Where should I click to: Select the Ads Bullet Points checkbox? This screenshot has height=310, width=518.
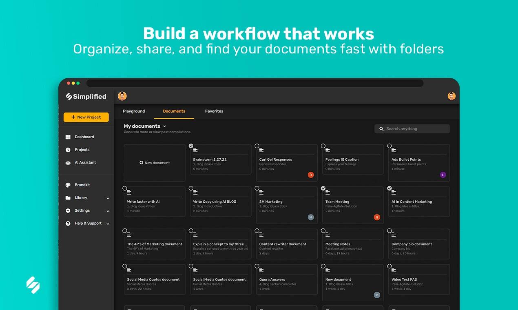(x=389, y=146)
